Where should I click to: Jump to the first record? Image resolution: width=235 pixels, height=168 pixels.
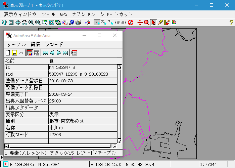[45, 53]
